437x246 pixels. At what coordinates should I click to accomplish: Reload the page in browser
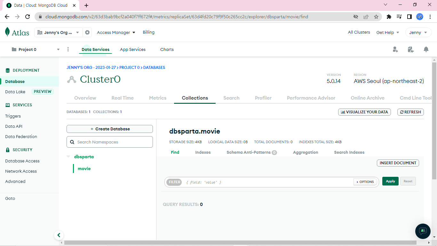pos(28,17)
